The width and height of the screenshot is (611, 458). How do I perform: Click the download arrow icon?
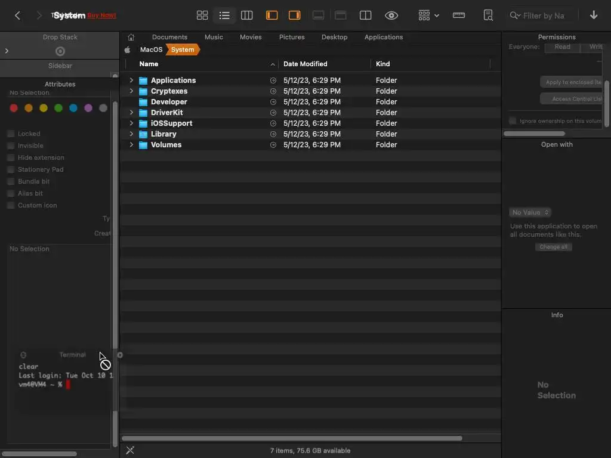pyautogui.click(x=594, y=15)
